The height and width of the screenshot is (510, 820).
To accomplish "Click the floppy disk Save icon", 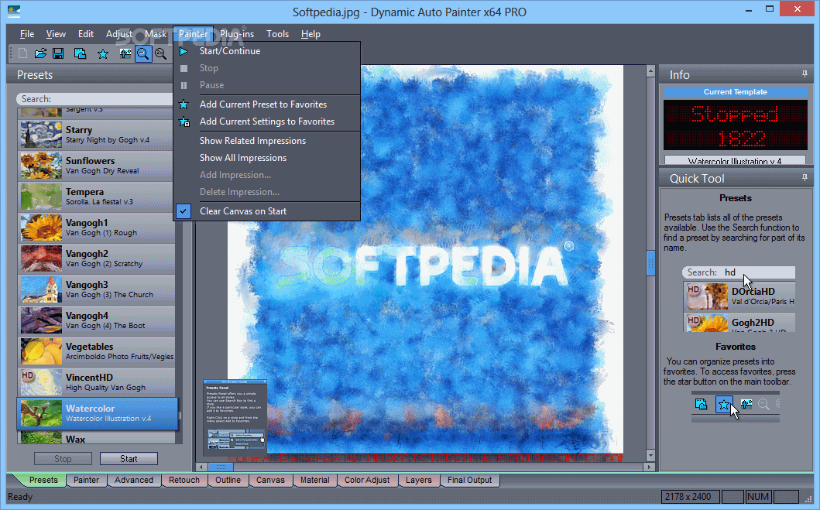I will (x=58, y=53).
